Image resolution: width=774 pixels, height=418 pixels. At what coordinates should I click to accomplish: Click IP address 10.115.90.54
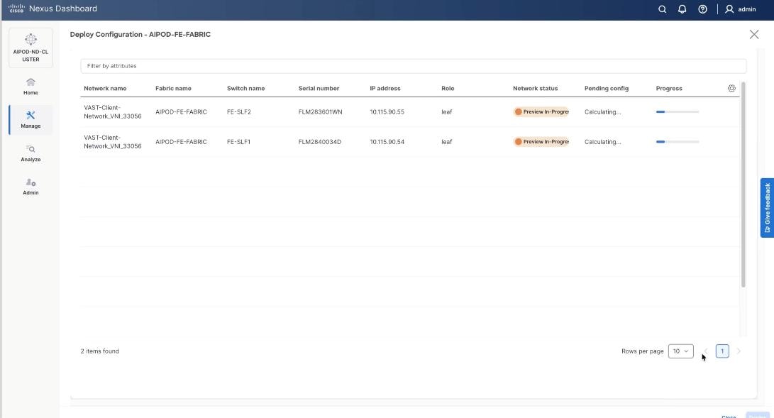[x=387, y=142]
